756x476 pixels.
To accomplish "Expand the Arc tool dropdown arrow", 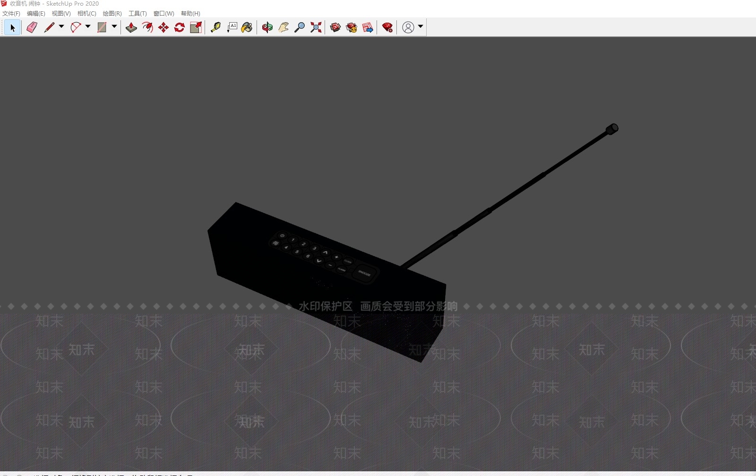I will 88,27.
